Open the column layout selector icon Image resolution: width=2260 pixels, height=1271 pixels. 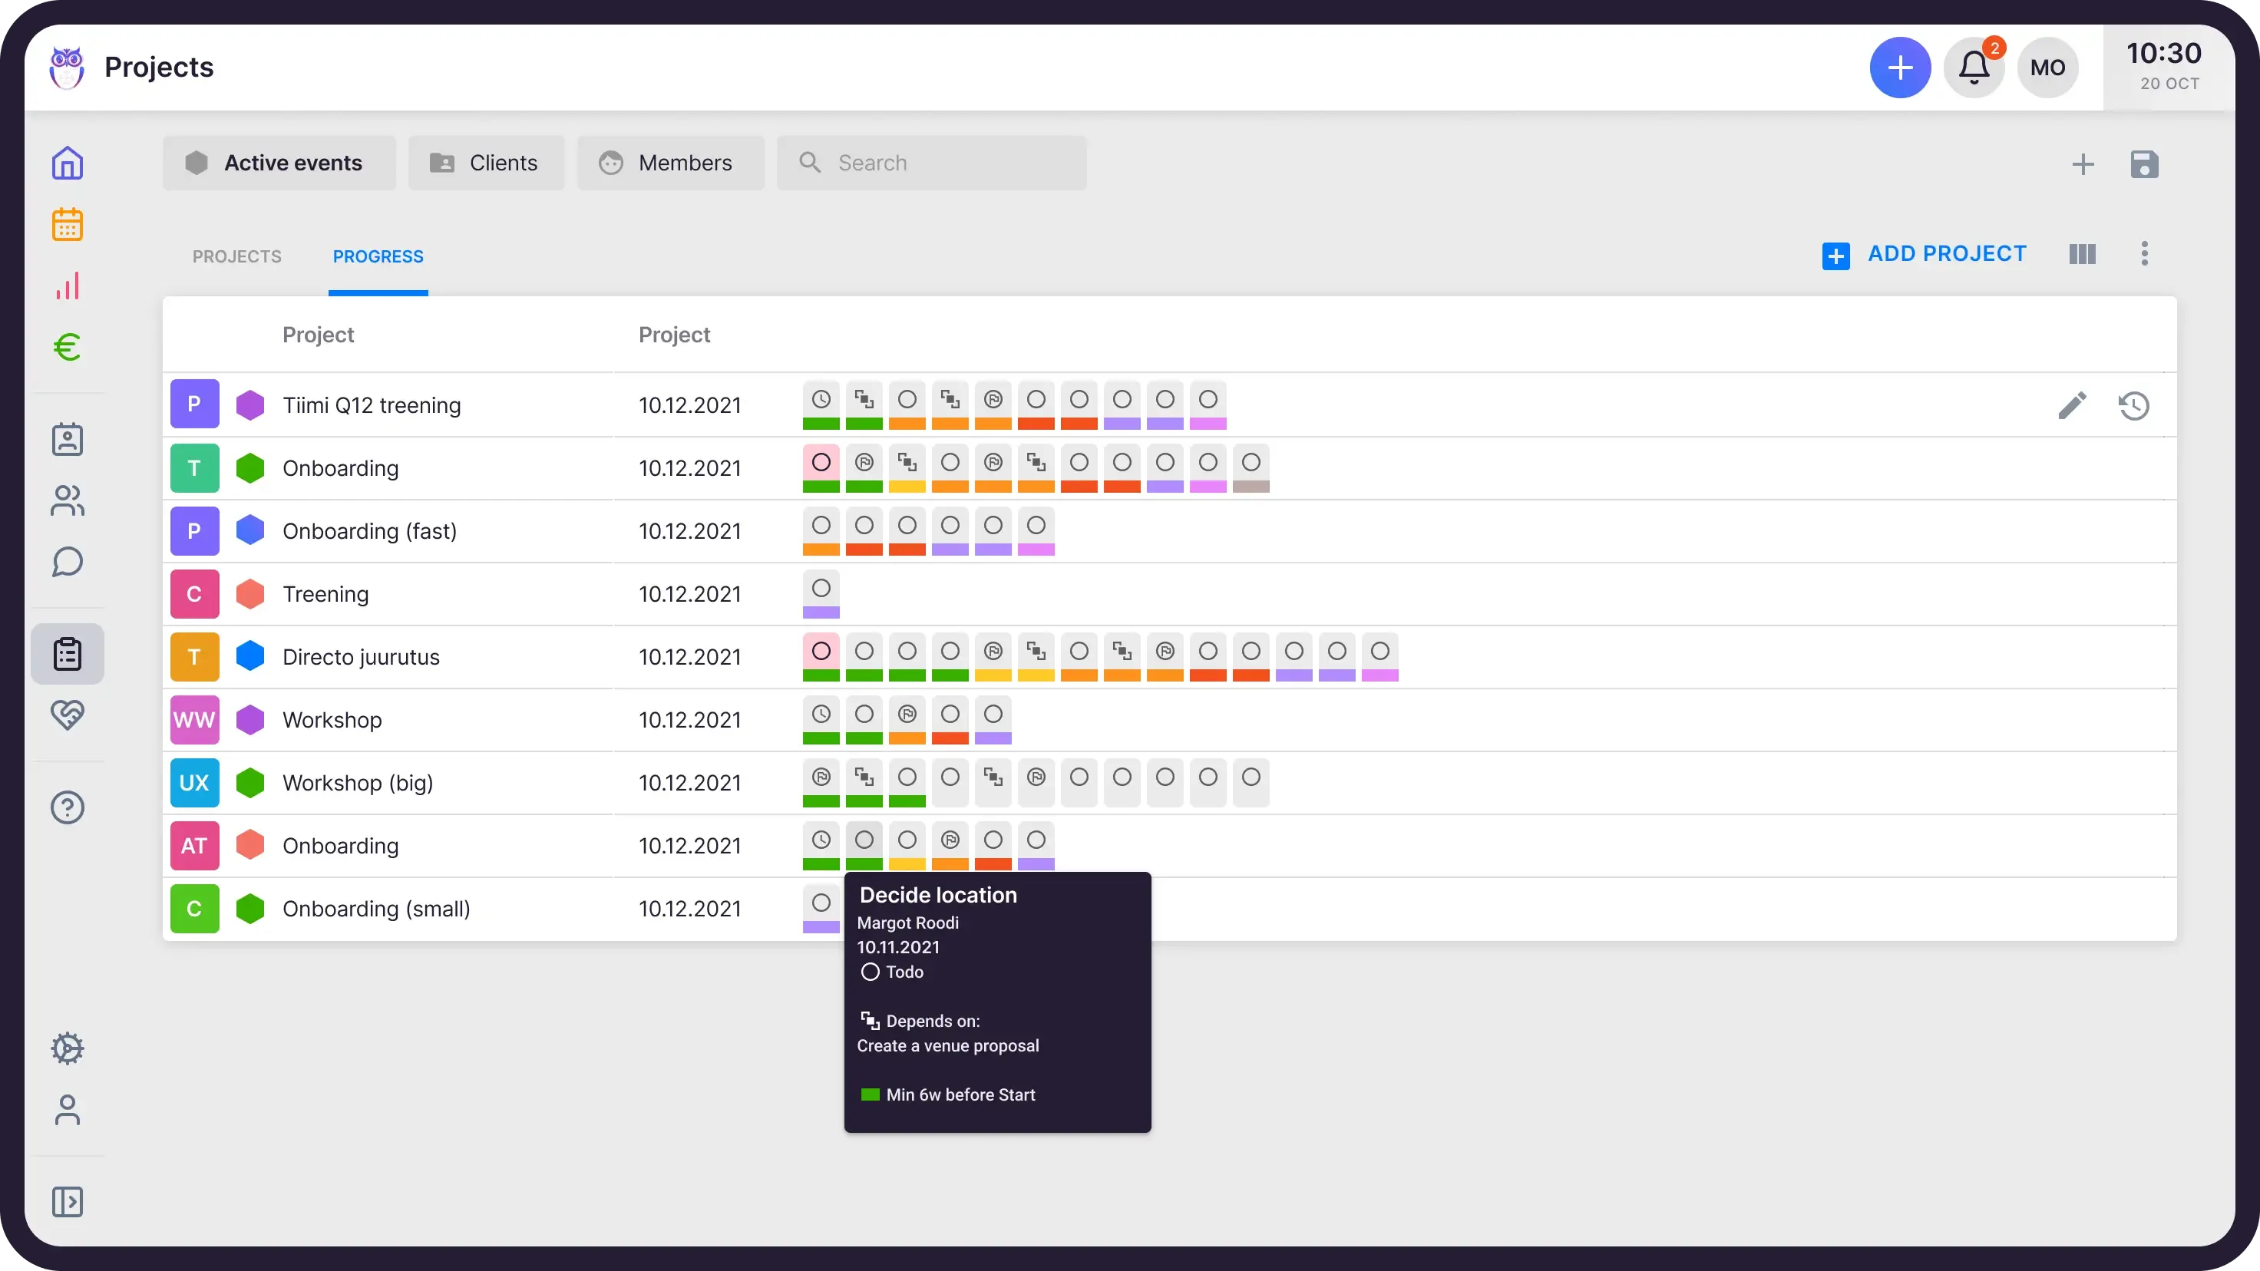tap(2082, 254)
